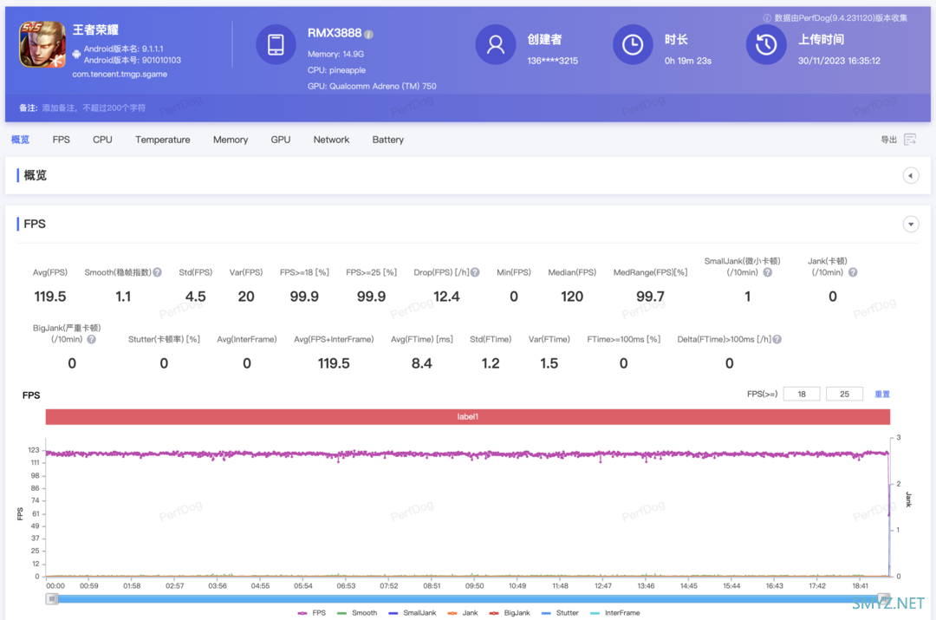Click the duration 0h 19m 23s
Screen dimensions: 936x620
pos(687,61)
